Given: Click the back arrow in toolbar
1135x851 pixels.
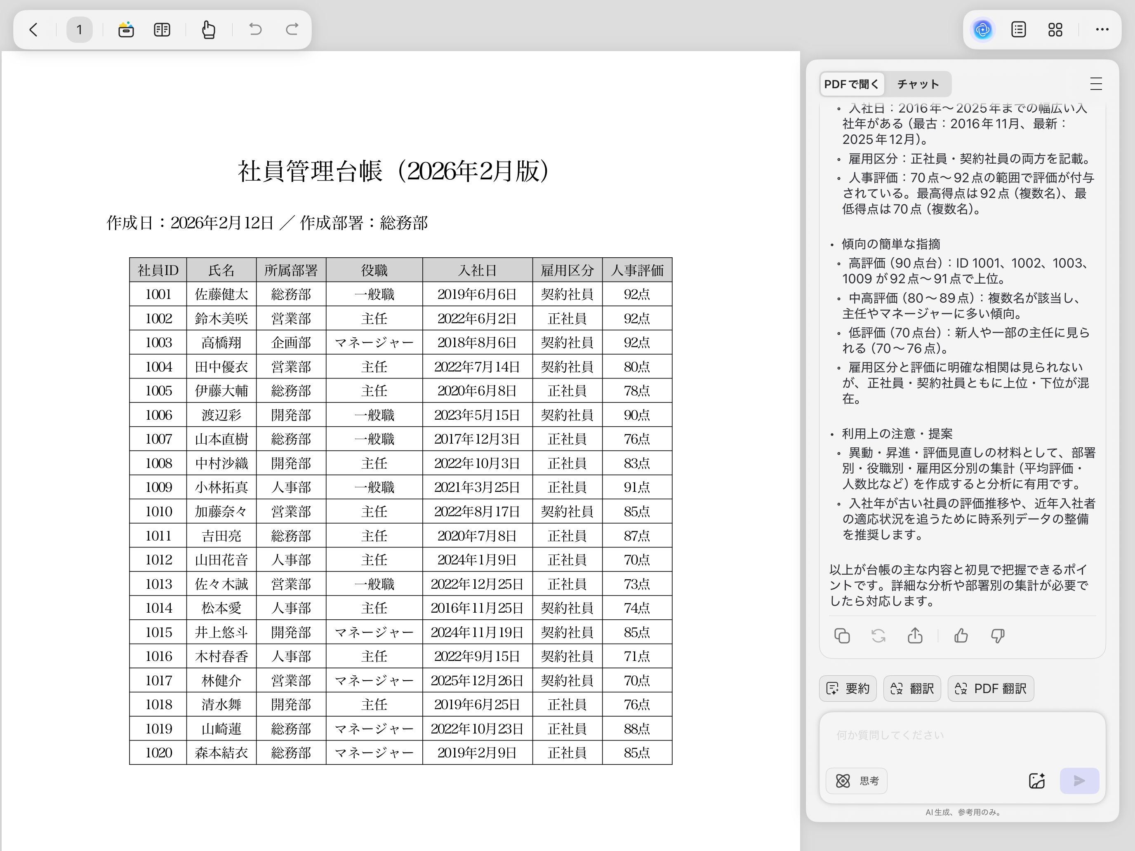Looking at the screenshot, I should click(x=34, y=30).
